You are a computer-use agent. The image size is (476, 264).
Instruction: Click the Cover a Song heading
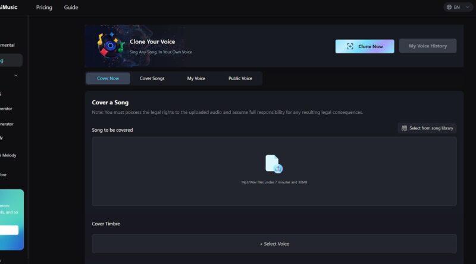click(x=110, y=103)
